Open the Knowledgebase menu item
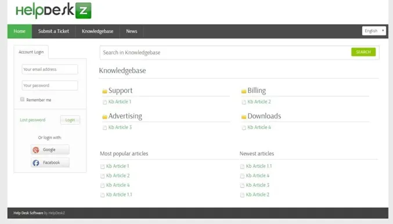393x224 pixels. (98, 31)
